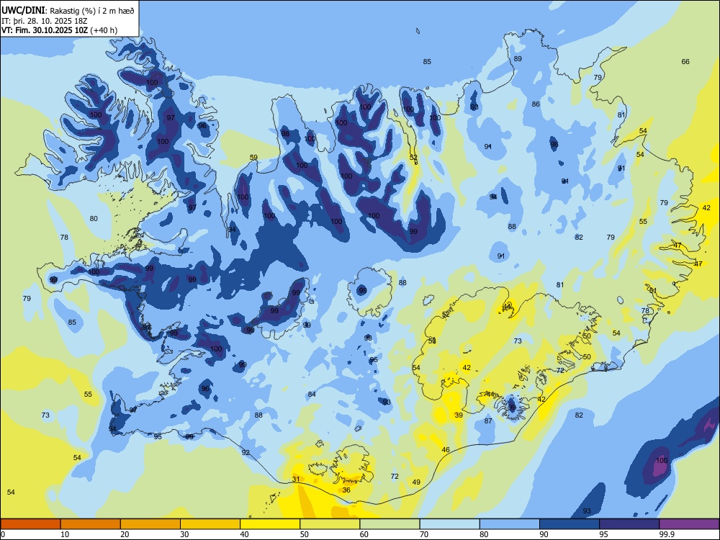The height and width of the screenshot is (540, 720).
Task: Select the navy 95–99.9 legend swatch
Action: pyautogui.click(x=629, y=524)
